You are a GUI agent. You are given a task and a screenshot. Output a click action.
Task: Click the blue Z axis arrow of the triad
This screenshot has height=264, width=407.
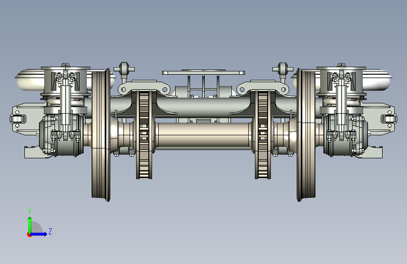[39, 234]
